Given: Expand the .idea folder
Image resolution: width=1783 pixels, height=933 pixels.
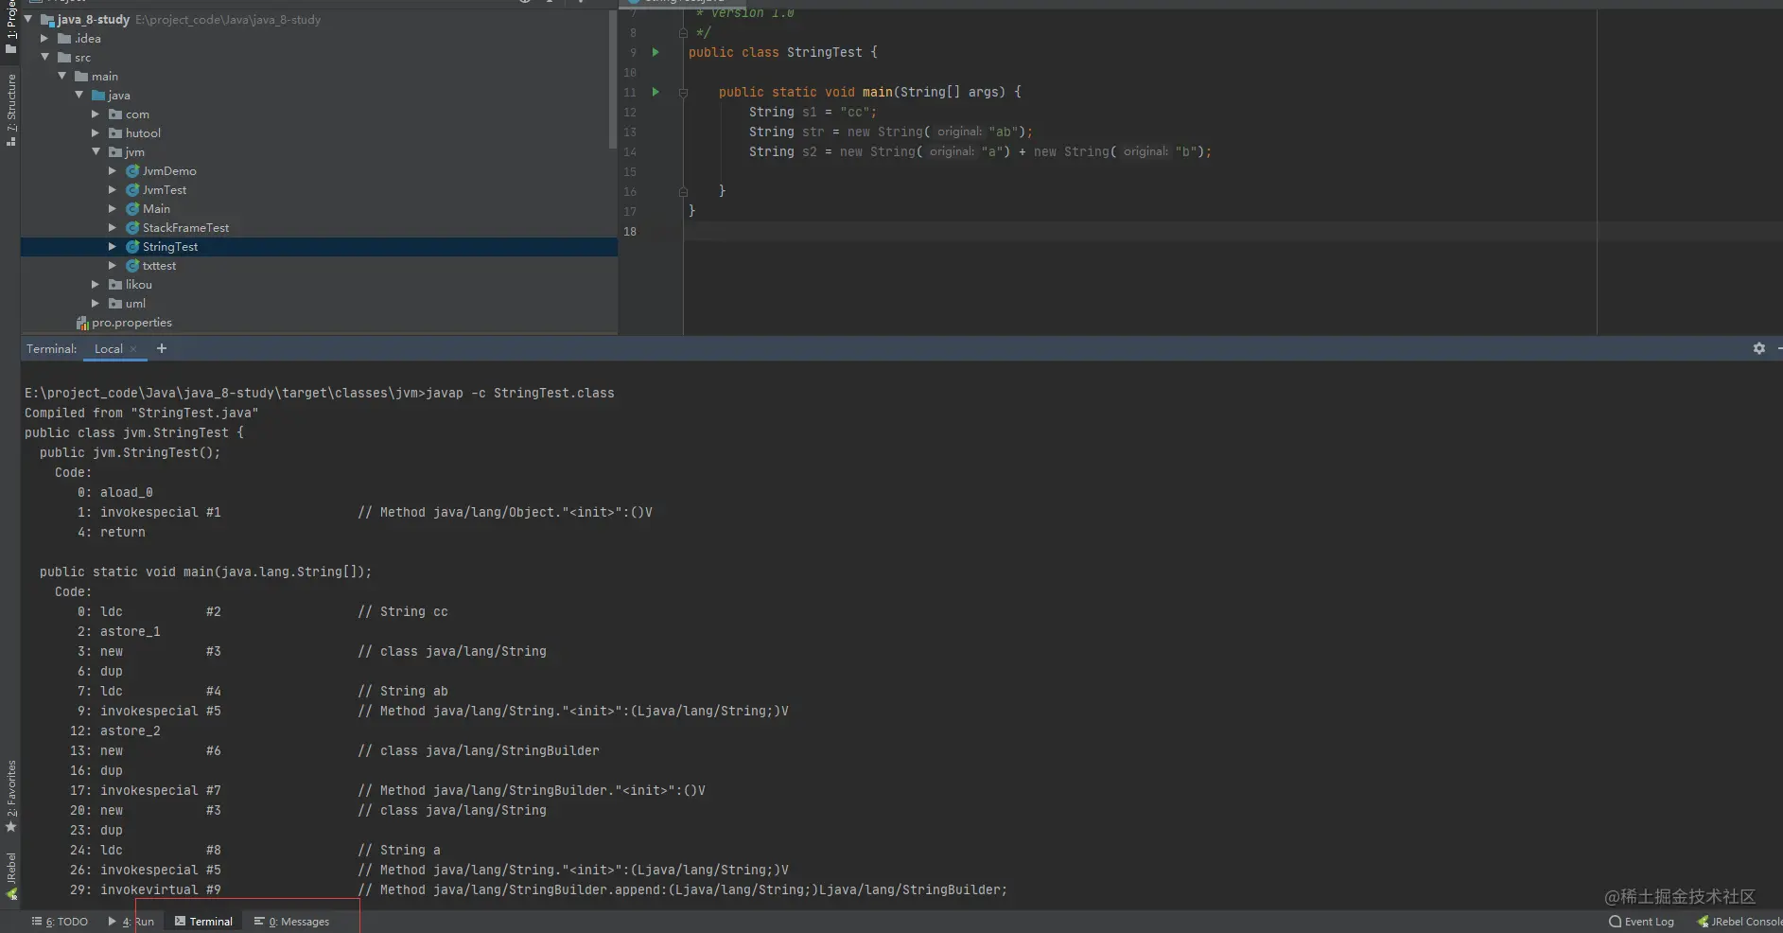Looking at the screenshot, I should 44,39.
